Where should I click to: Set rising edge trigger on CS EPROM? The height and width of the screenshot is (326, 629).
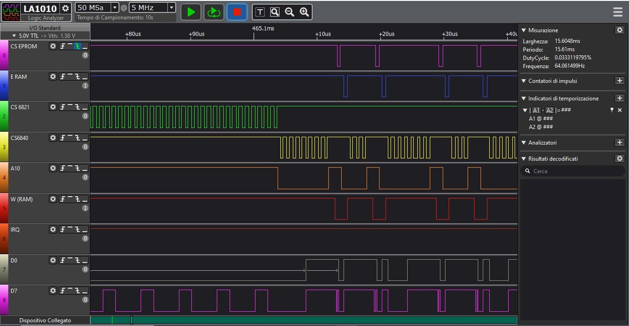[63, 46]
